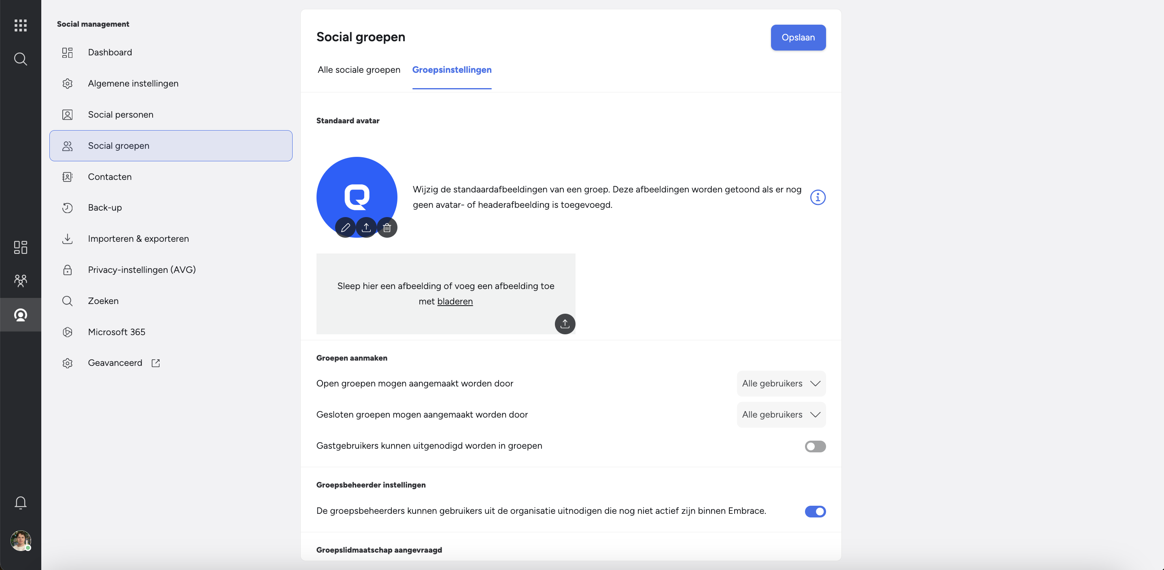Switch to the Alle sociale groepen tab

tap(358, 70)
